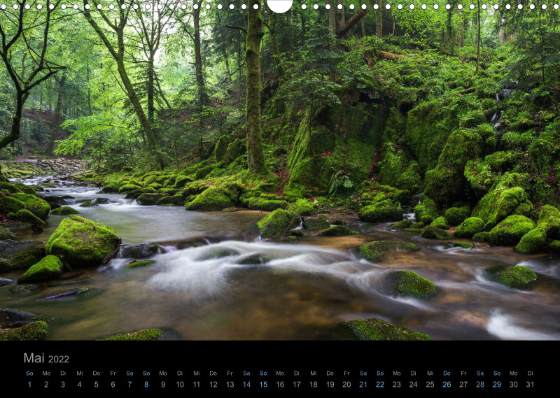
Task: Select date number 20
Action: [x=346, y=385]
